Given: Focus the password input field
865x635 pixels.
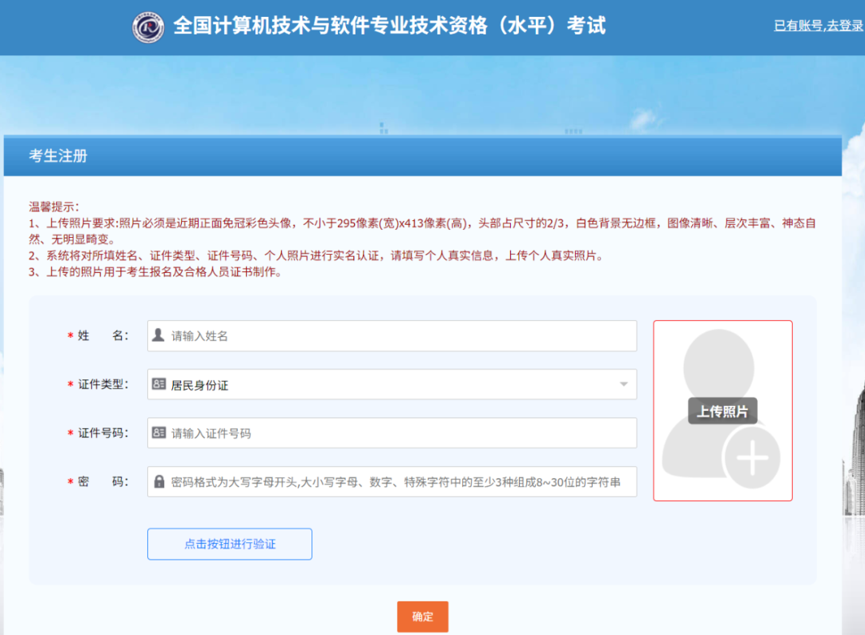Looking at the screenshot, I should point(392,481).
